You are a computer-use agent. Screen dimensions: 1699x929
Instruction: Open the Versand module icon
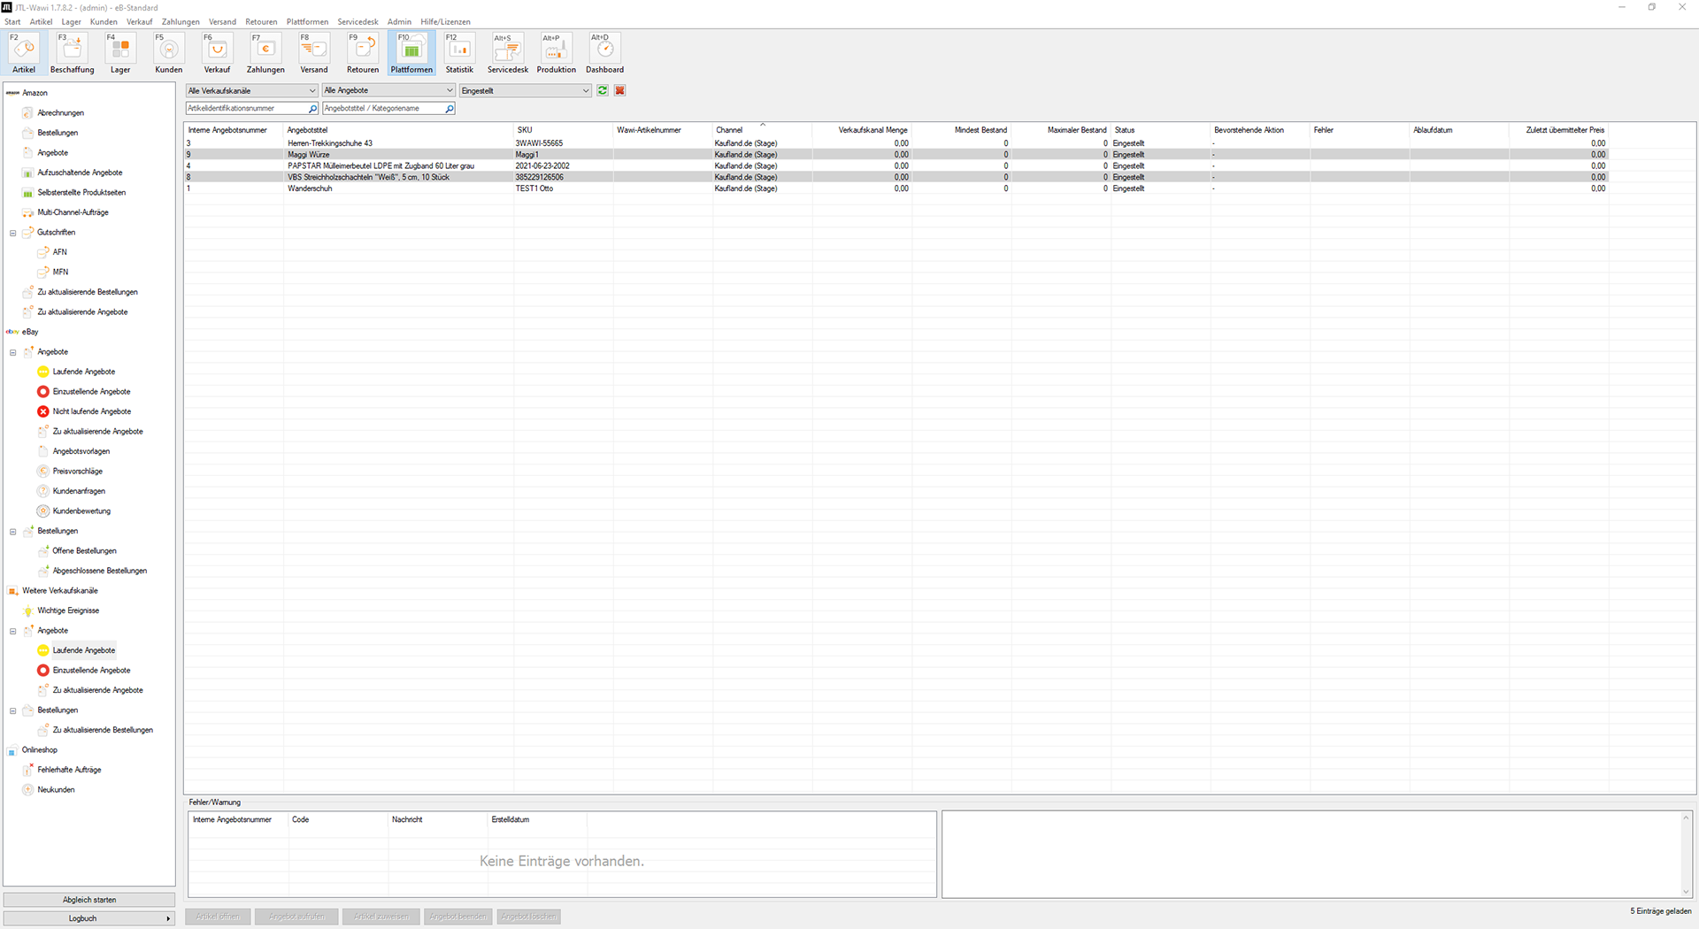click(x=313, y=53)
